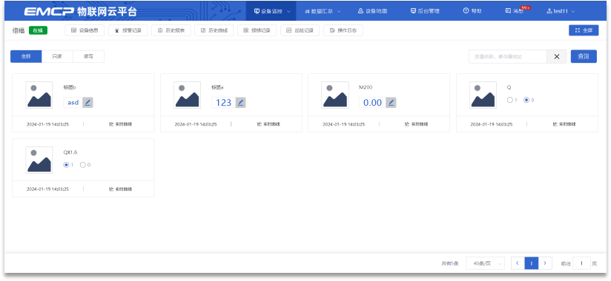Click the M200 card title
This screenshot has width=611, height=281.
tap(366, 87)
